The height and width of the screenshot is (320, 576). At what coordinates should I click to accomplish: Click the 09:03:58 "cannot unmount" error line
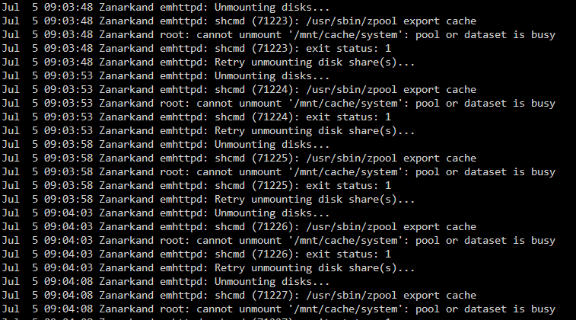(x=278, y=171)
